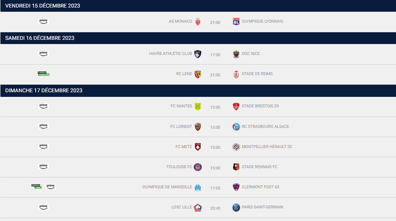
Task: Open the Havre Athletic Club team link
Action: 170,54
